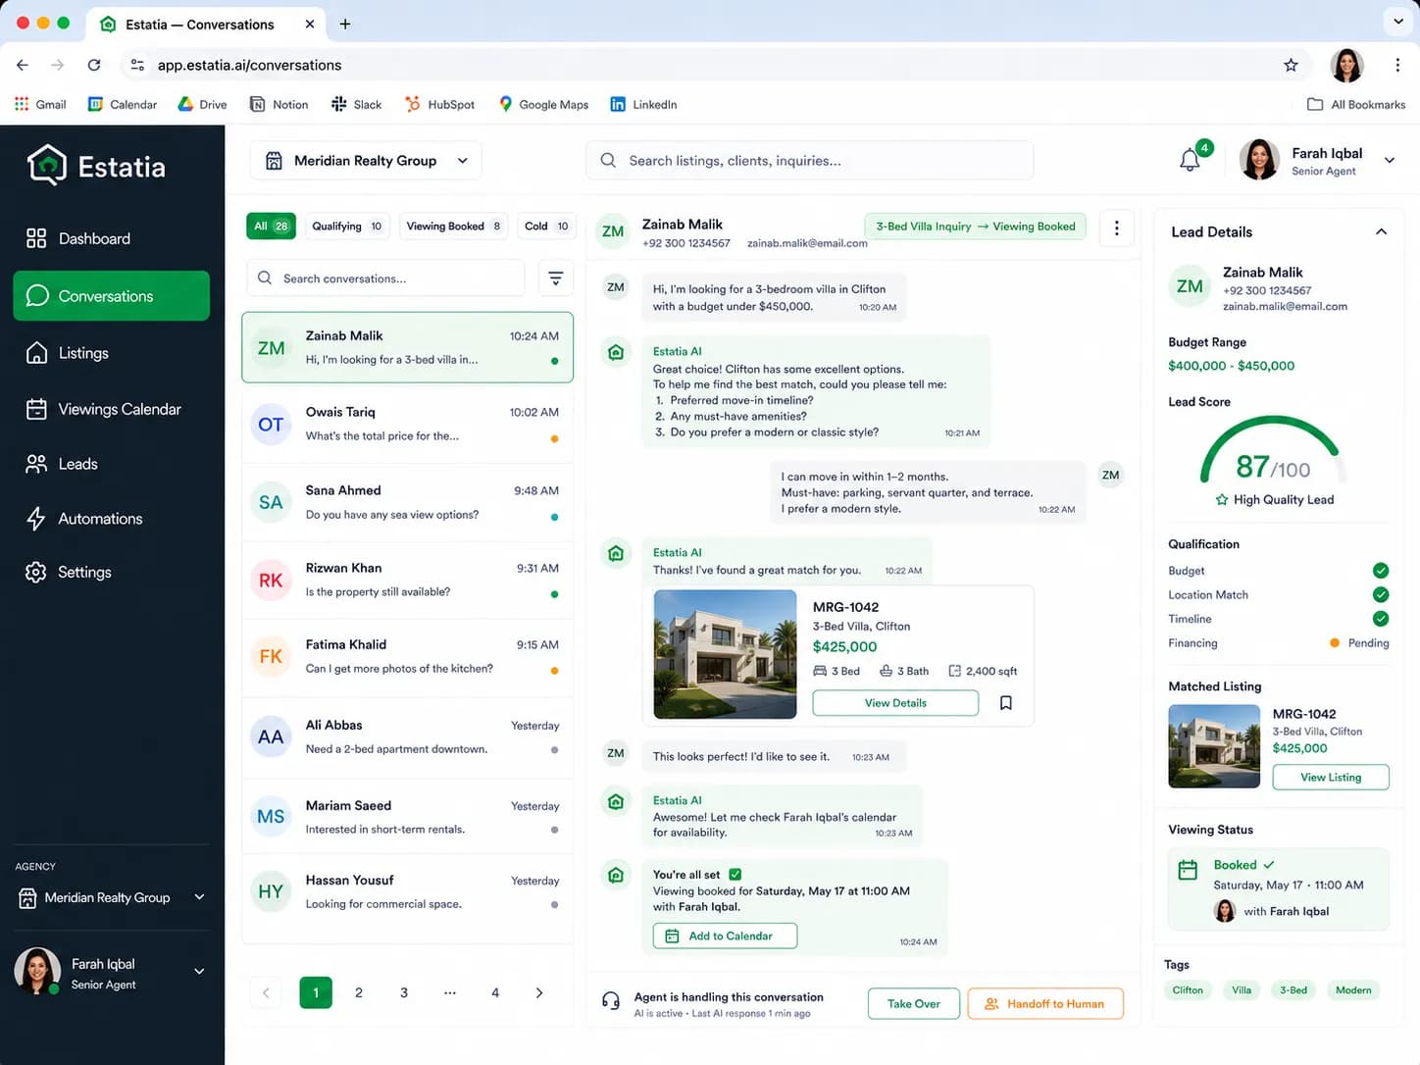This screenshot has height=1065, width=1420.
Task: Click the pagination ellipsis
Action: click(x=449, y=992)
